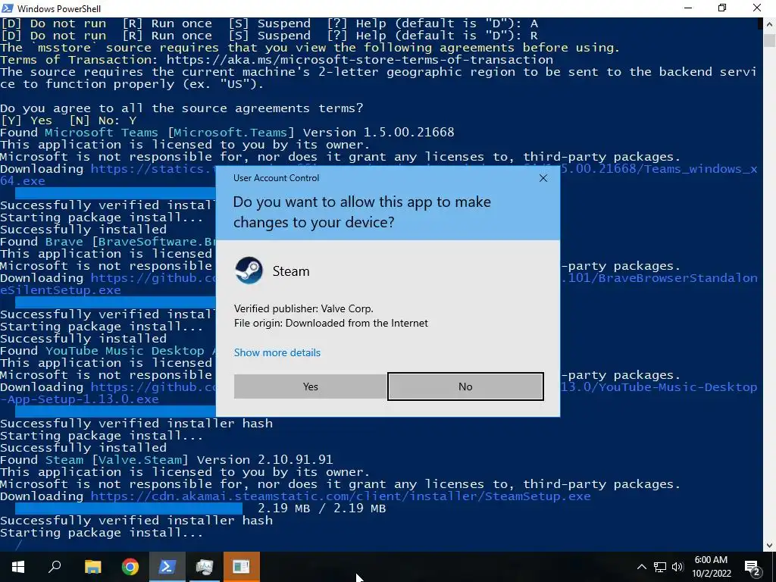
Task: Click 'Starting package install...' last line
Action: tap(102, 533)
